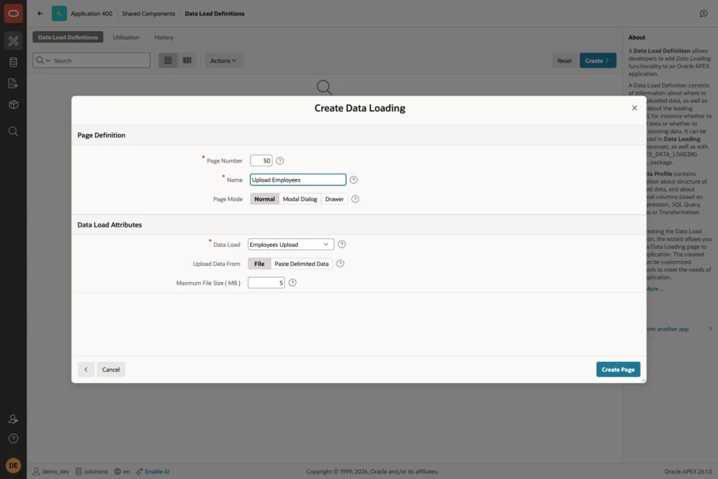This screenshot has height=479, width=718.
Task: Focus the Name field containing Upload Employees
Action: tap(297, 180)
